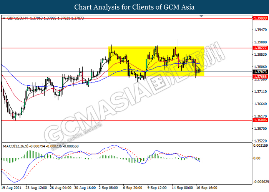Image resolution: width=269 pixels, height=192 pixels.
Task: Click the 1.38530 price axis value
Action: point(261,55)
